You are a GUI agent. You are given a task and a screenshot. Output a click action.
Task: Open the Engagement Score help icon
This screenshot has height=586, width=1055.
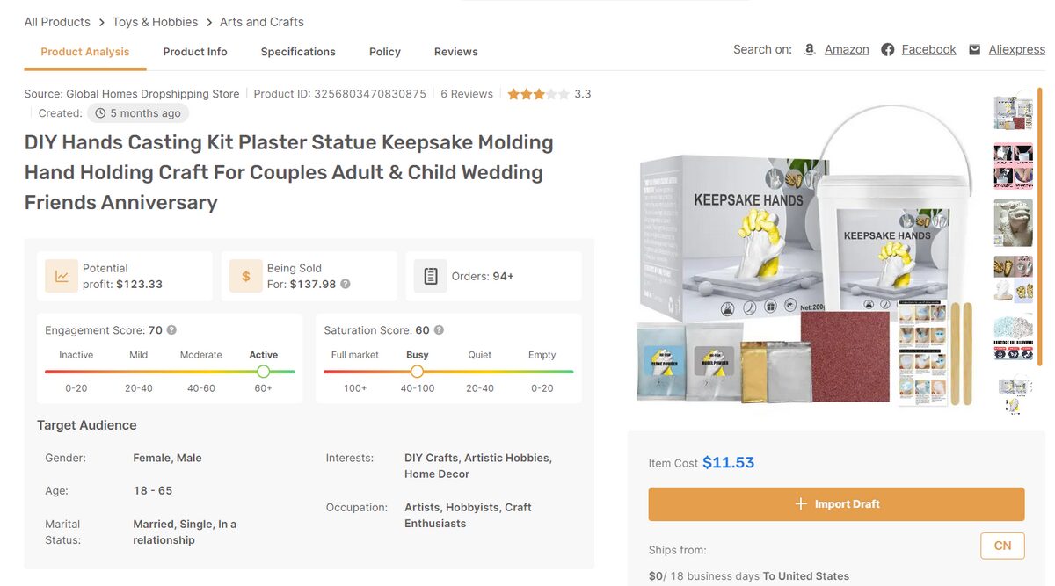(x=171, y=330)
